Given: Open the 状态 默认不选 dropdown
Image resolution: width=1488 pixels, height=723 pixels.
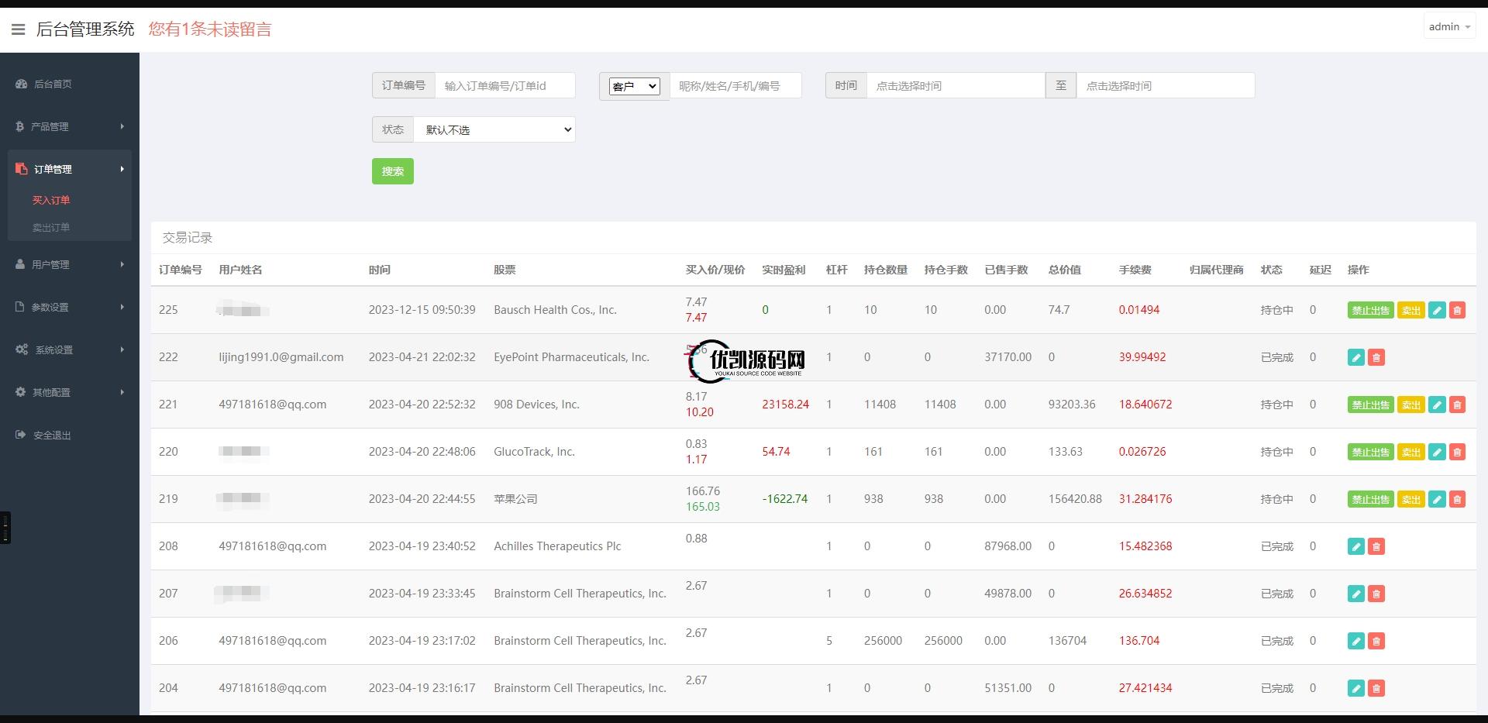Looking at the screenshot, I should (494, 129).
